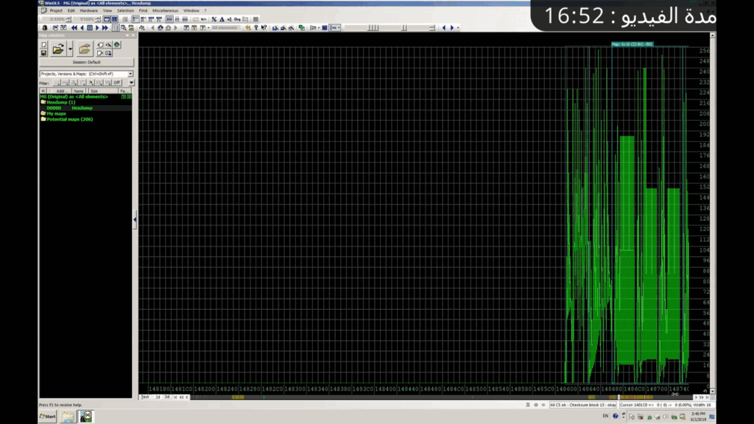Expand the open project dropdown arrow

point(70,49)
